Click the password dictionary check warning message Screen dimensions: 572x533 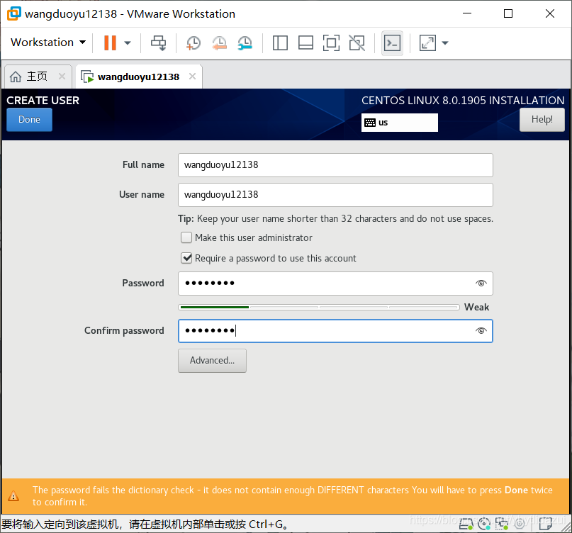pos(292,495)
